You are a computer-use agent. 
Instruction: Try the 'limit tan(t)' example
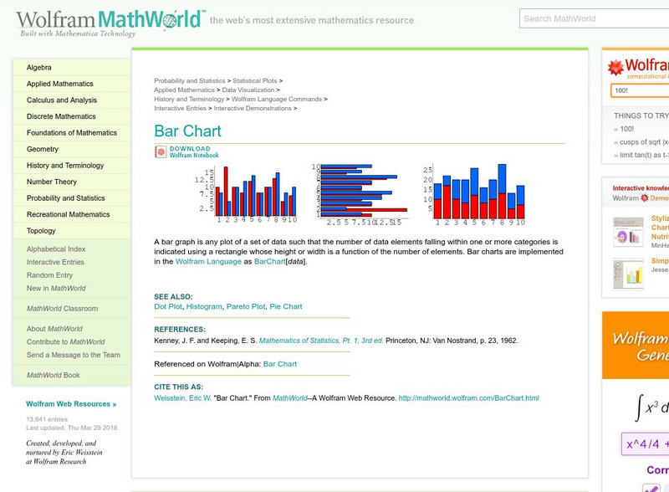tap(644, 155)
